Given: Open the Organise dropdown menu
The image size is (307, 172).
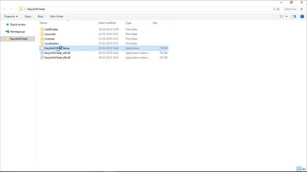Looking at the screenshot, I should click(11, 16).
